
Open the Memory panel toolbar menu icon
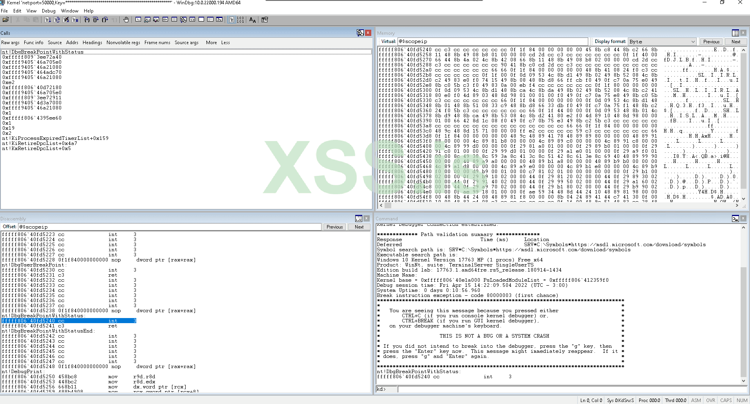[736, 33]
